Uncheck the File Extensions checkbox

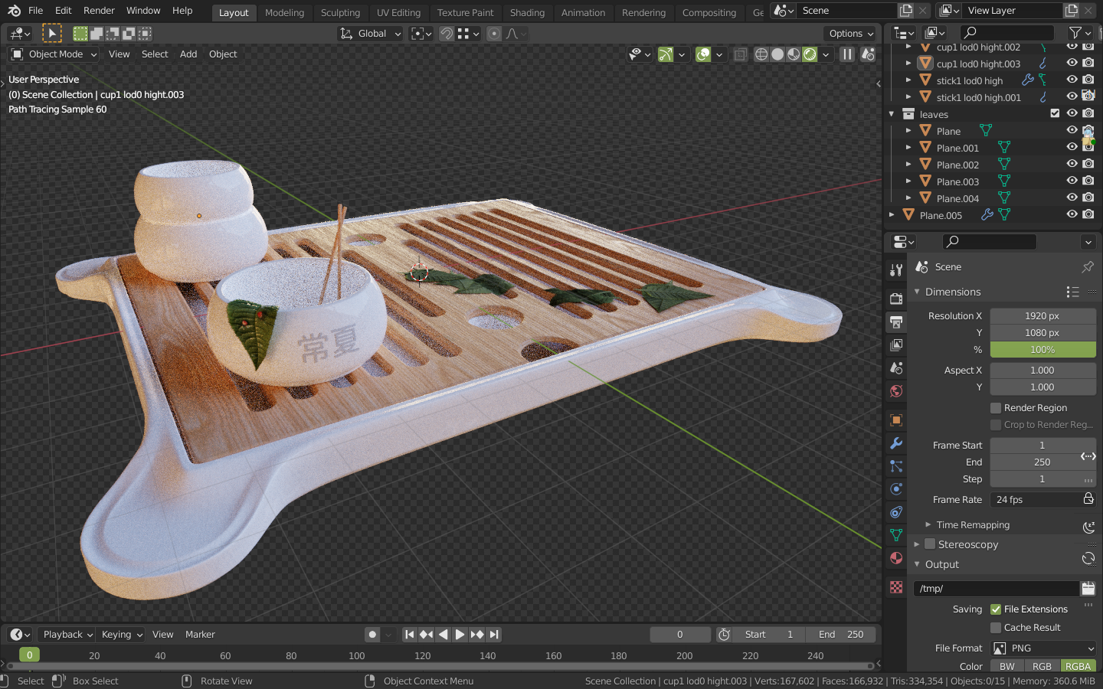pyautogui.click(x=996, y=609)
